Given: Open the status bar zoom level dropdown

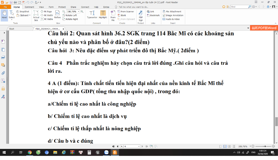Looking at the screenshot, I should click(250, 146).
